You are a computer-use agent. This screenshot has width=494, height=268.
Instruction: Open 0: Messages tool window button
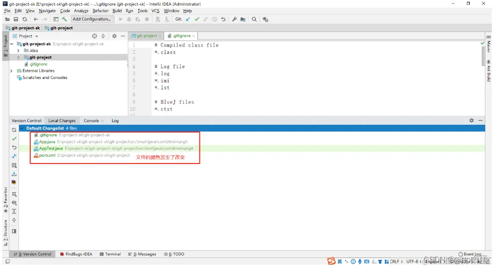tap(142, 254)
